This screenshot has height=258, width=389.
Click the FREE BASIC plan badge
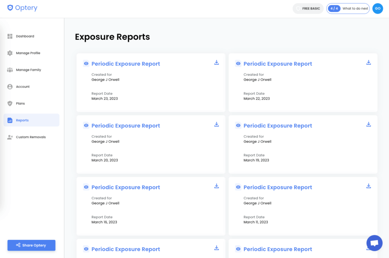click(x=308, y=8)
